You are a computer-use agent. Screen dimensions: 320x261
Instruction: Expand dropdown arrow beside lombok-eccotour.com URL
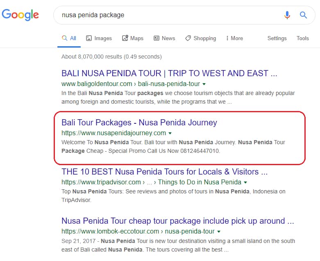tap(219, 231)
